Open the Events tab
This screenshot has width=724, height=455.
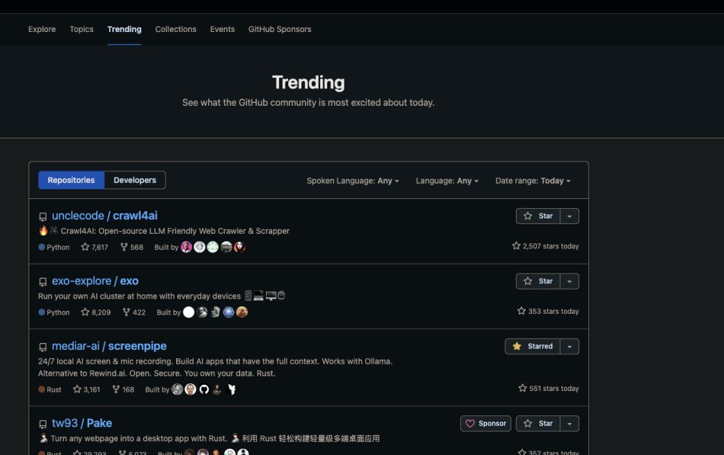222,29
